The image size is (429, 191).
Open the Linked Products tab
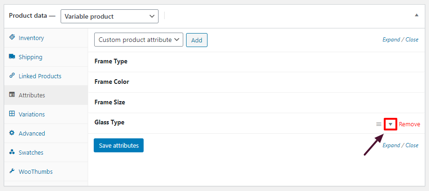40,76
